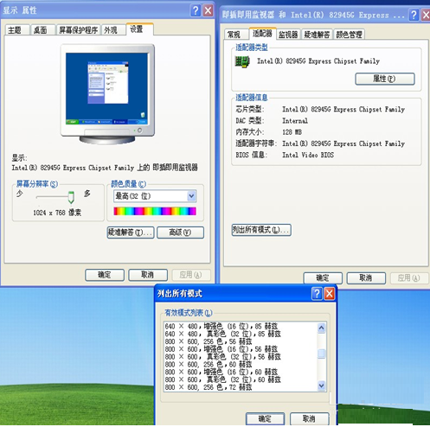Open the 颜色管理 tab
The height and width of the screenshot is (427, 430).
[x=349, y=35]
